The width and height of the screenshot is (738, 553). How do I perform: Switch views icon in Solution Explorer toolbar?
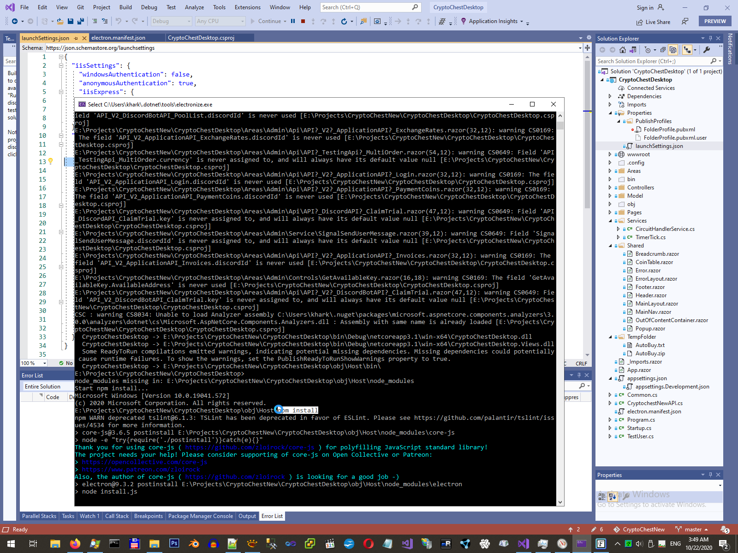click(x=633, y=50)
